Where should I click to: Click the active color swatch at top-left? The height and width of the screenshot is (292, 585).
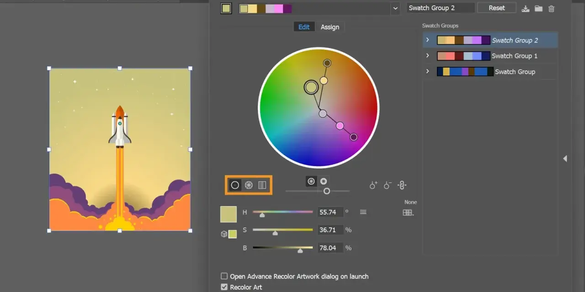click(226, 8)
